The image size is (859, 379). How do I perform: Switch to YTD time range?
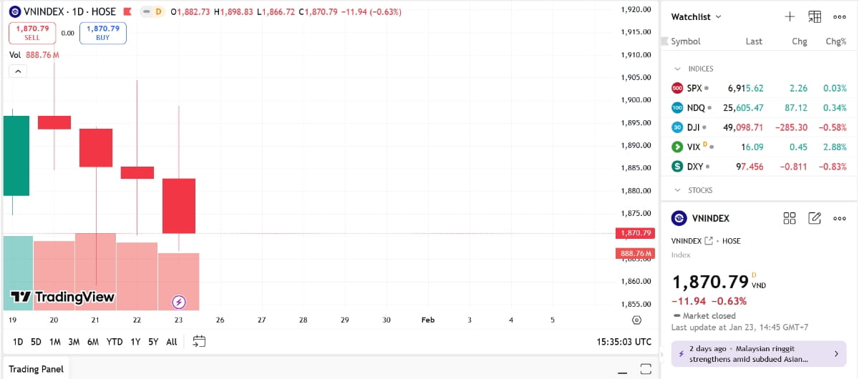pos(114,342)
